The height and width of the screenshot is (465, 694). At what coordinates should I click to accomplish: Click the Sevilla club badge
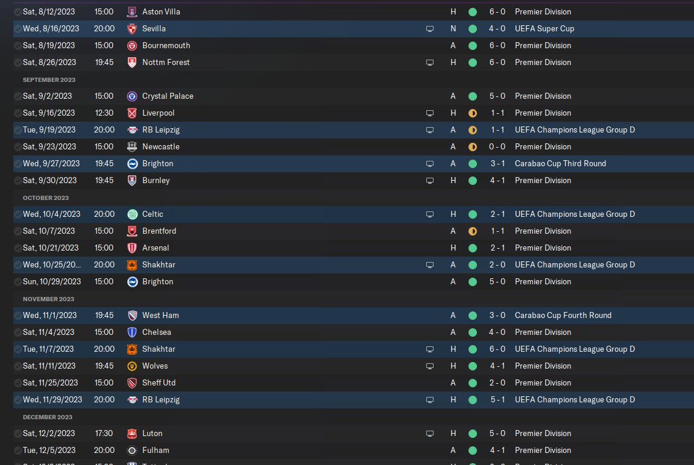pos(133,28)
